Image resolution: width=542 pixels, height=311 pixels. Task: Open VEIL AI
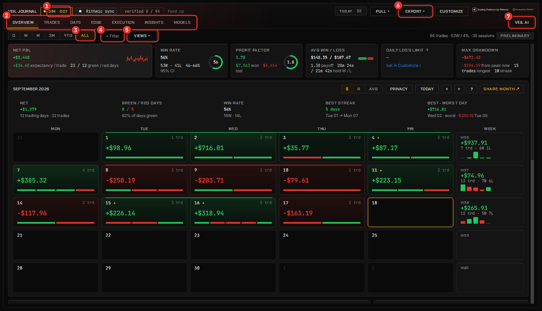522,22
